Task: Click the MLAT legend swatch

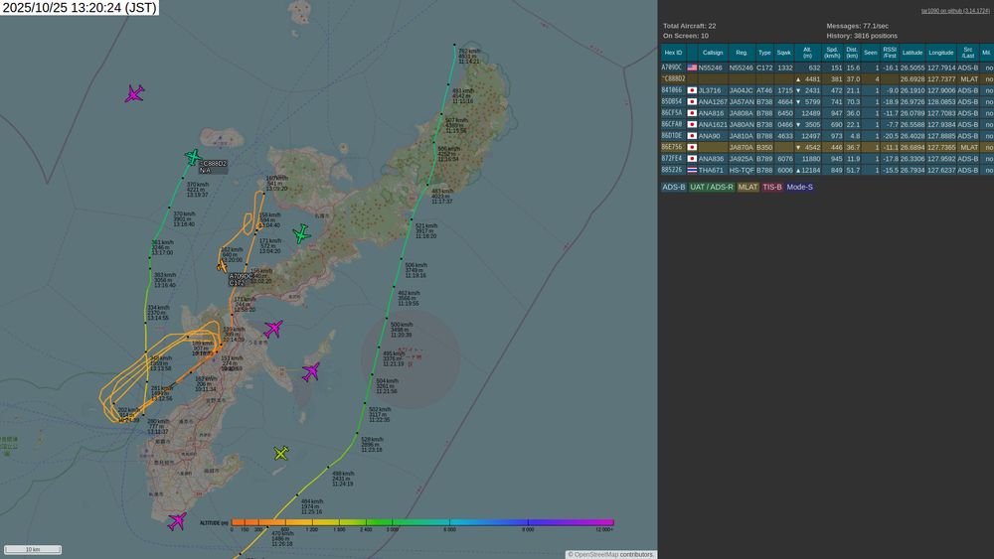Action: (x=748, y=187)
